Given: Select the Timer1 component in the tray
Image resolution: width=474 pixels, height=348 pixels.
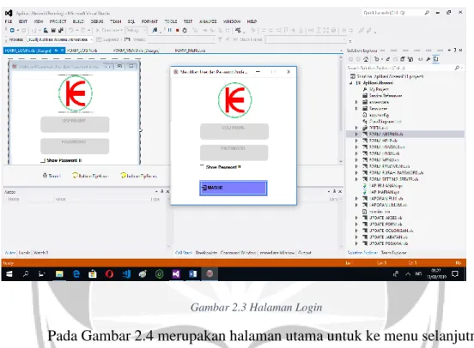Looking at the screenshot, I should pyautogui.click(x=52, y=176).
